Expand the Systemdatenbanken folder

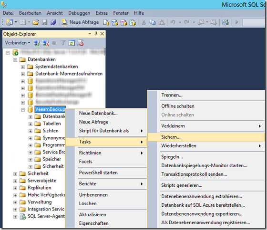coord(23,67)
